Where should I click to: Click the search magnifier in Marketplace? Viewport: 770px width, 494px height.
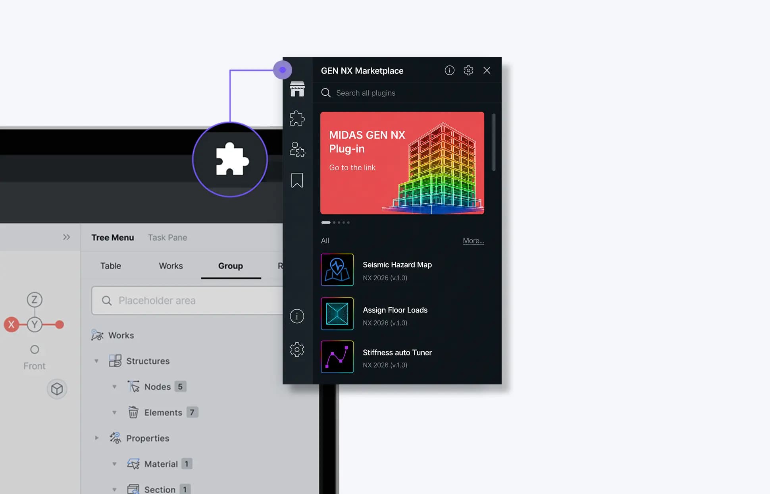[326, 93]
